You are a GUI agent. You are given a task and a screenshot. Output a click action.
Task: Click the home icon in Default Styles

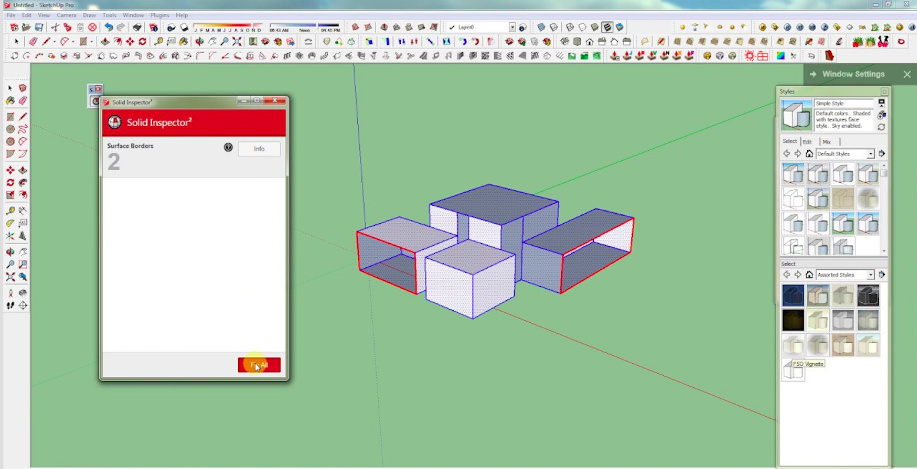809,153
